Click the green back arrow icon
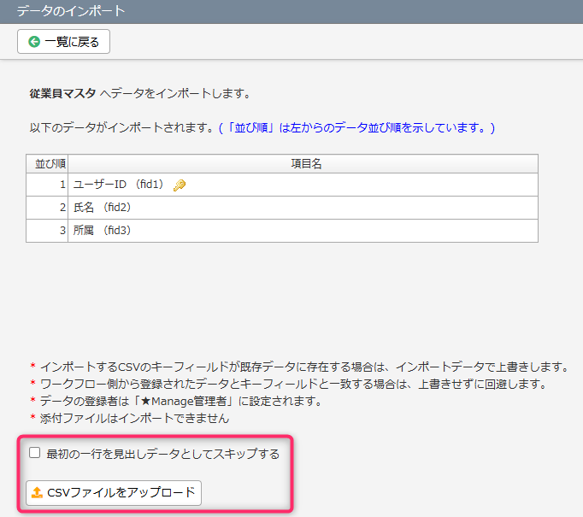 click(x=34, y=42)
